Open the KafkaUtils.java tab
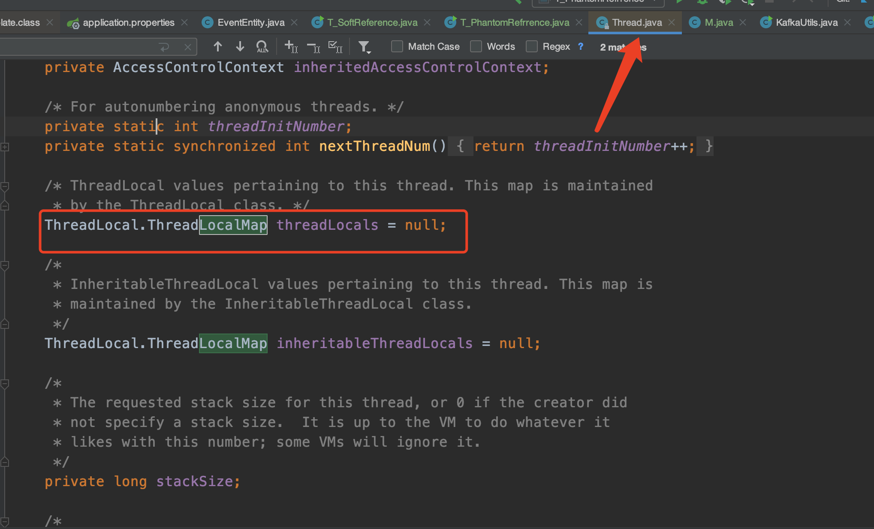Image resolution: width=874 pixels, height=529 pixels. 805,22
